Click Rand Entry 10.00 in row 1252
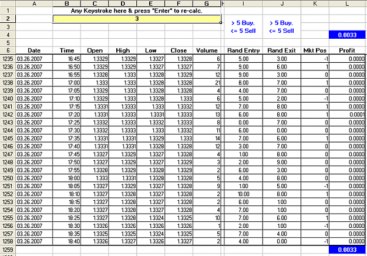This screenshot has height=256, width=367. coord(244,194)
